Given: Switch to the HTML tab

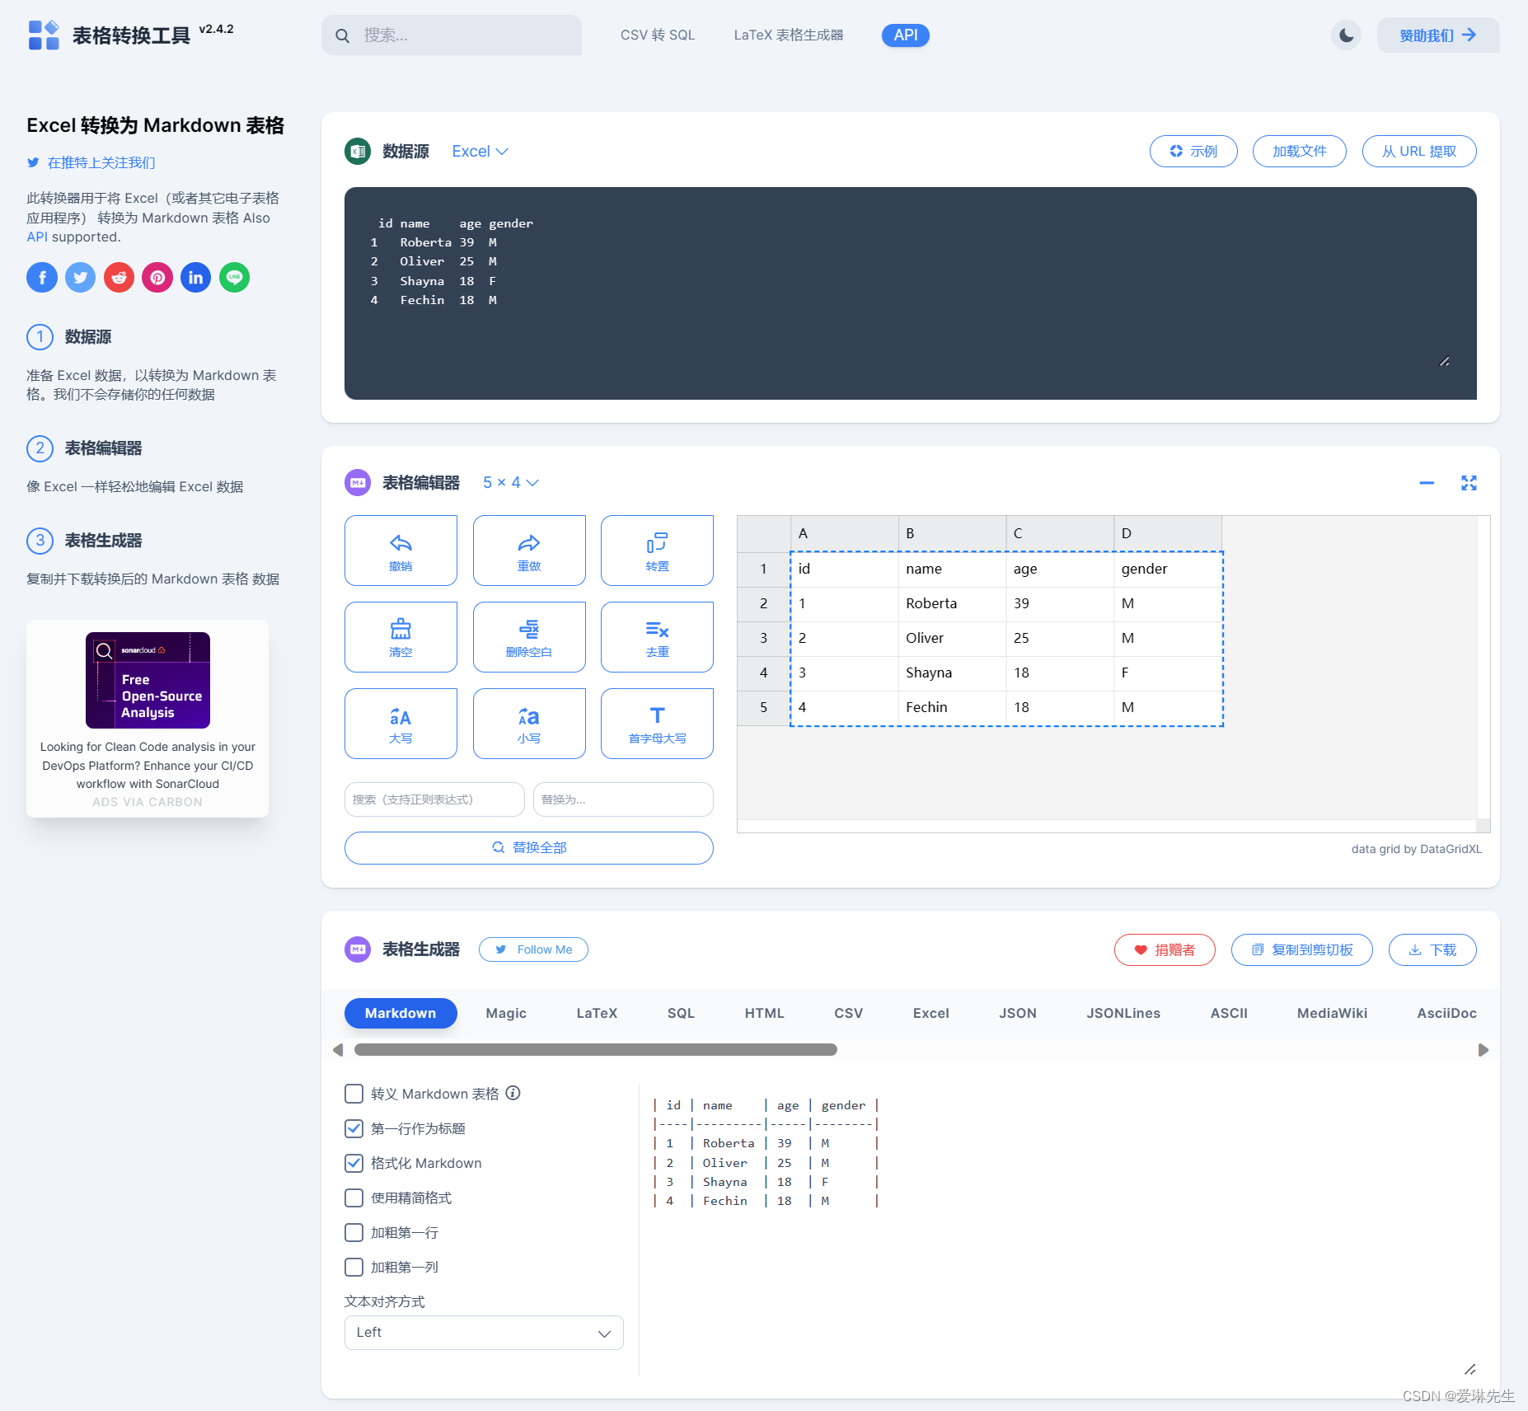Looking at the screenshot, I should (x=764, y=1013).
